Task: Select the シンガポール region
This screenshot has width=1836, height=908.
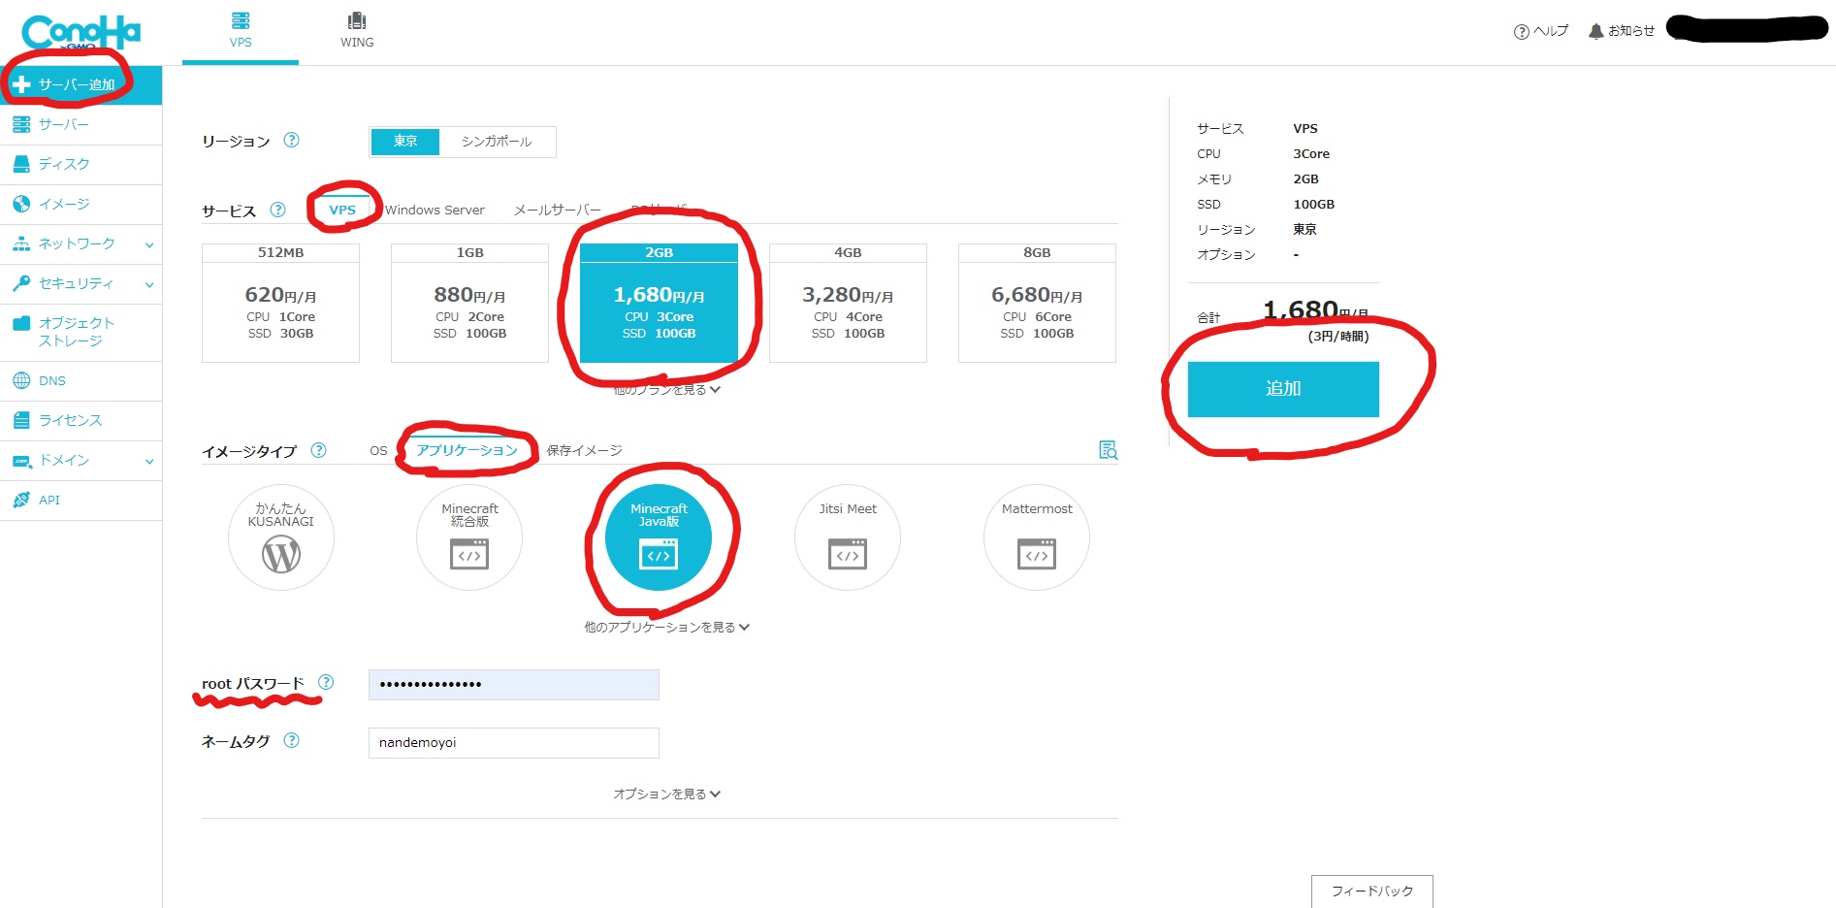Action: 497,142
